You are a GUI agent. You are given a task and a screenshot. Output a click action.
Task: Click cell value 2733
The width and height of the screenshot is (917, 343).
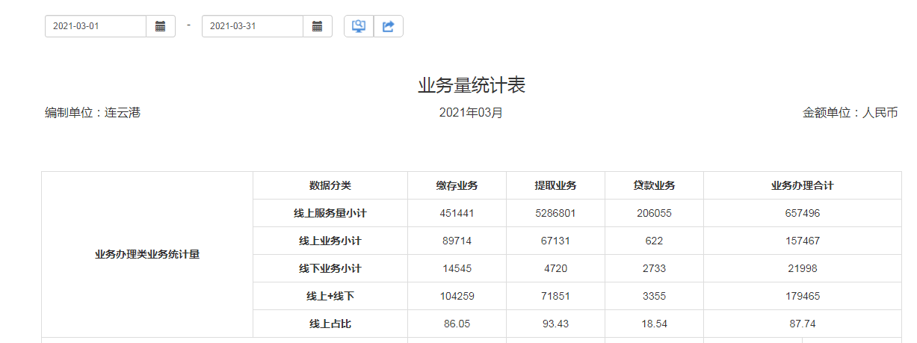coord(654,268)
